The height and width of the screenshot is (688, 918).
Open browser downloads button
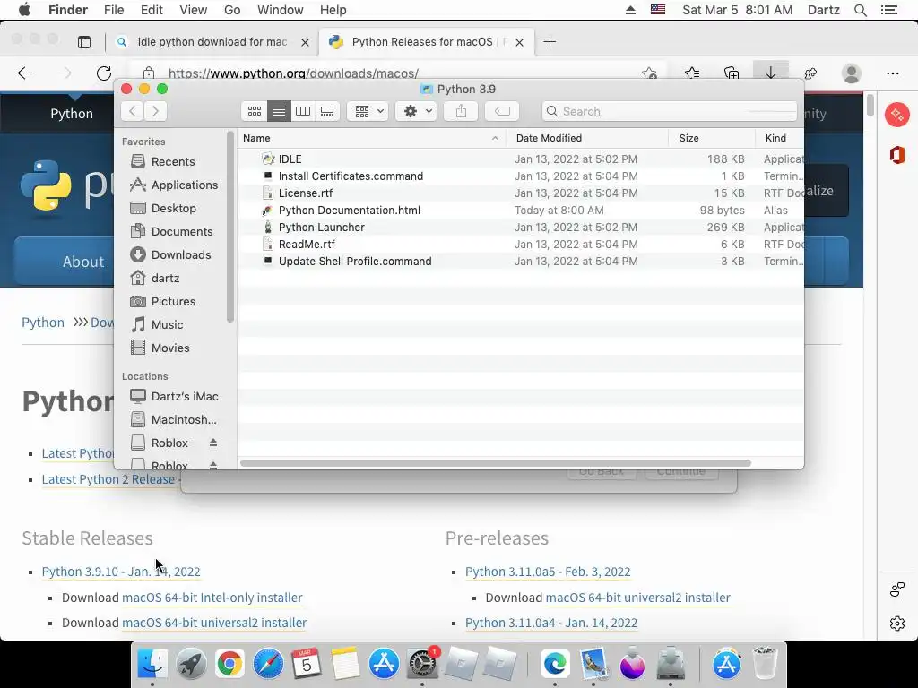[770, 73]
